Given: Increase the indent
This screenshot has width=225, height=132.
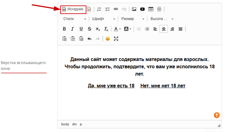Looking at the screenshot, I should [x=147, y=29].
